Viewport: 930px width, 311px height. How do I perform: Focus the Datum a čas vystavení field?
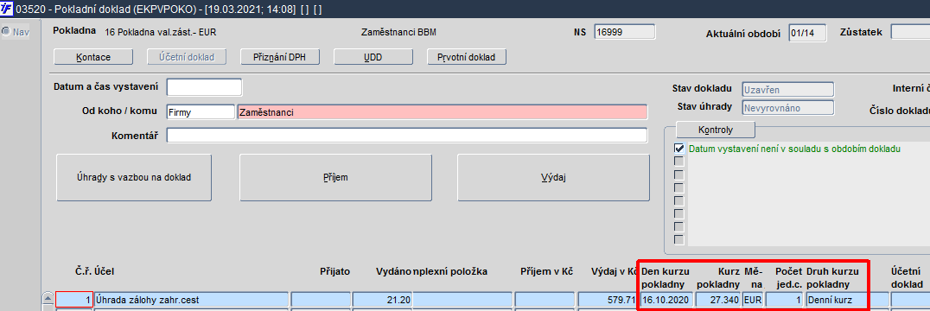[205, 87]
